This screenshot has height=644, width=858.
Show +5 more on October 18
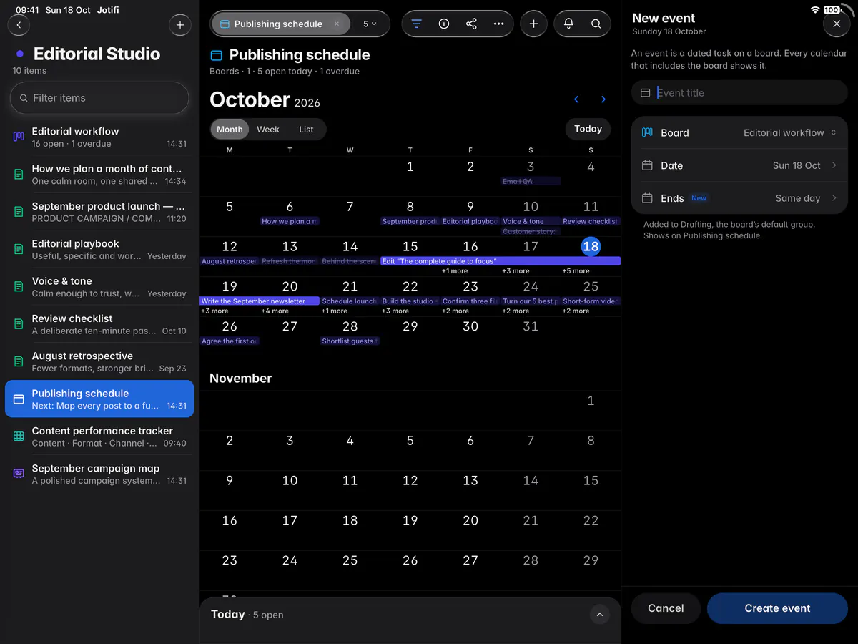pyautogui.click(x=576, y=271)
